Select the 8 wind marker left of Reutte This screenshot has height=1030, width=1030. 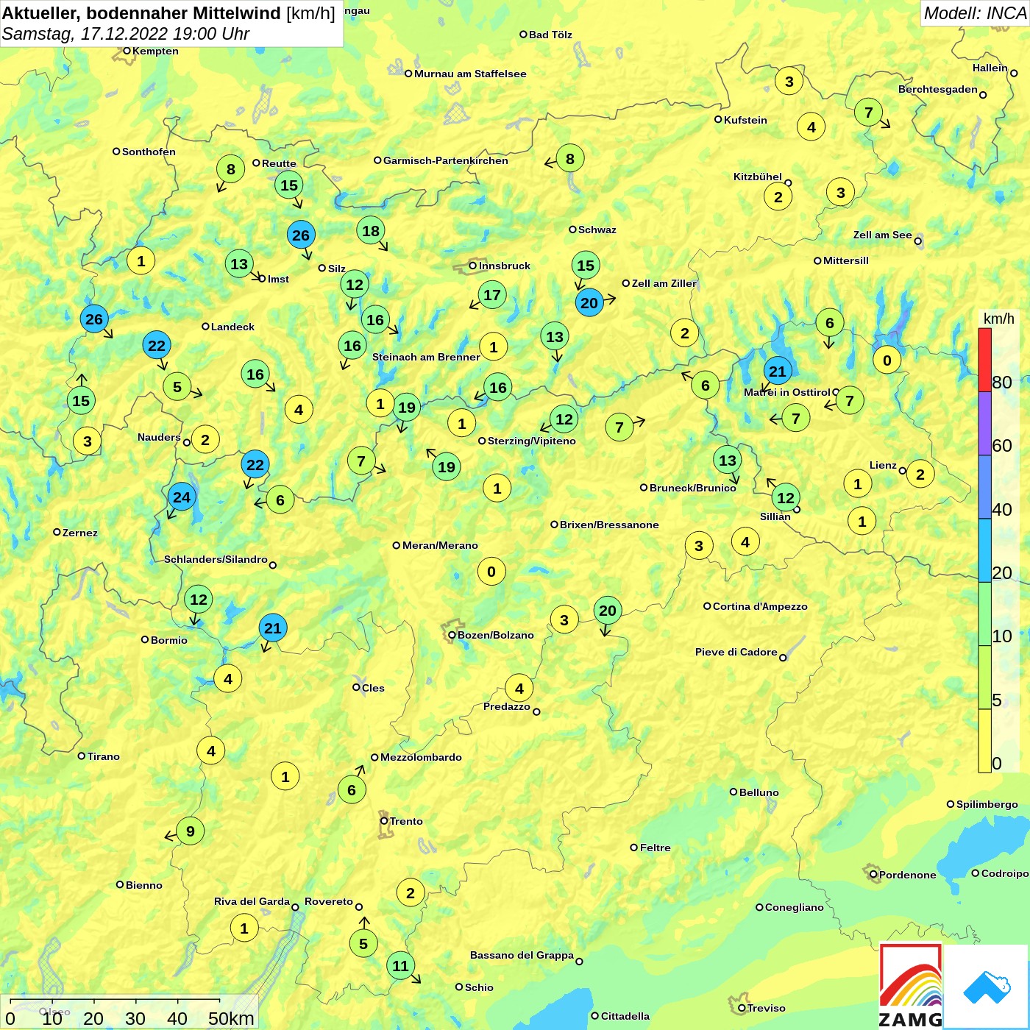pos(231,169)
